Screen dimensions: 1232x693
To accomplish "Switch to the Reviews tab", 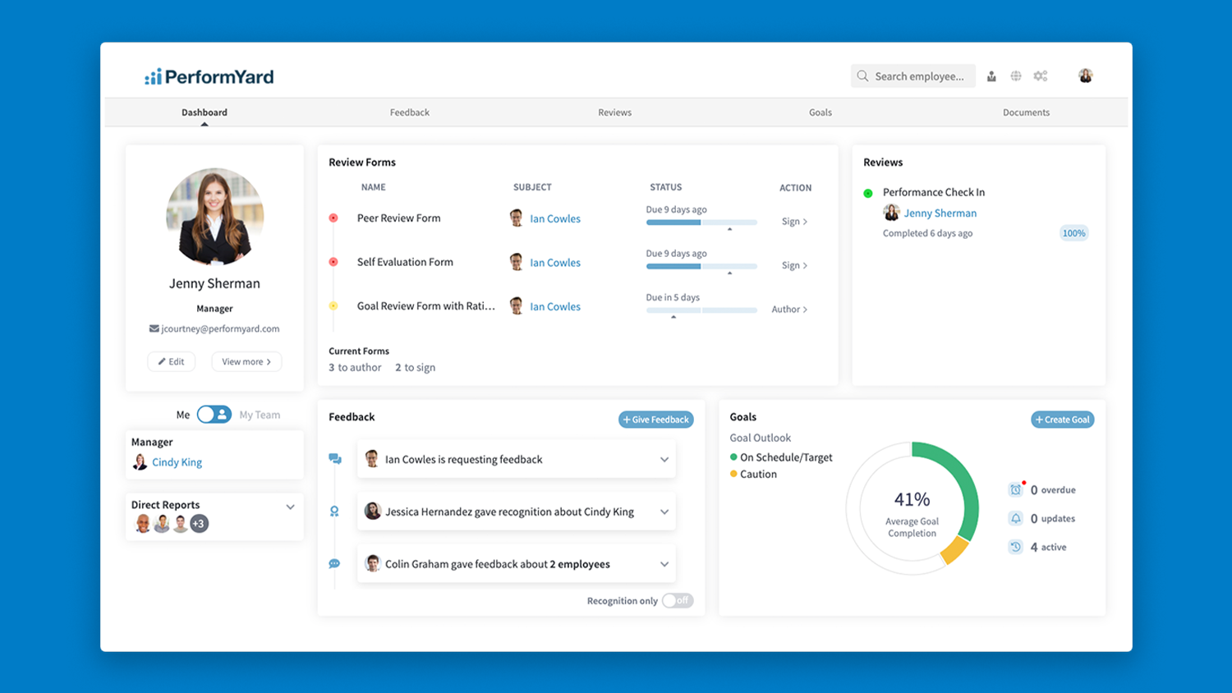I will (x=614, y=112).
